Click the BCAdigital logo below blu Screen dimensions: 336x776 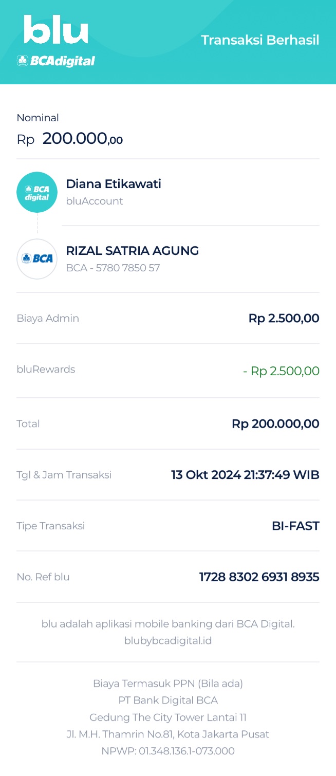[56, 61]
